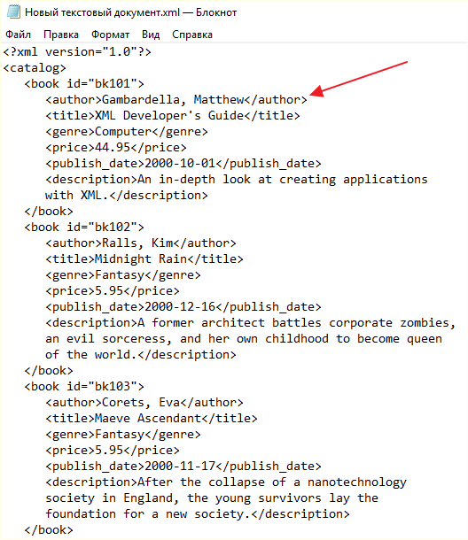Click the genre line Computer

point(127,132)
